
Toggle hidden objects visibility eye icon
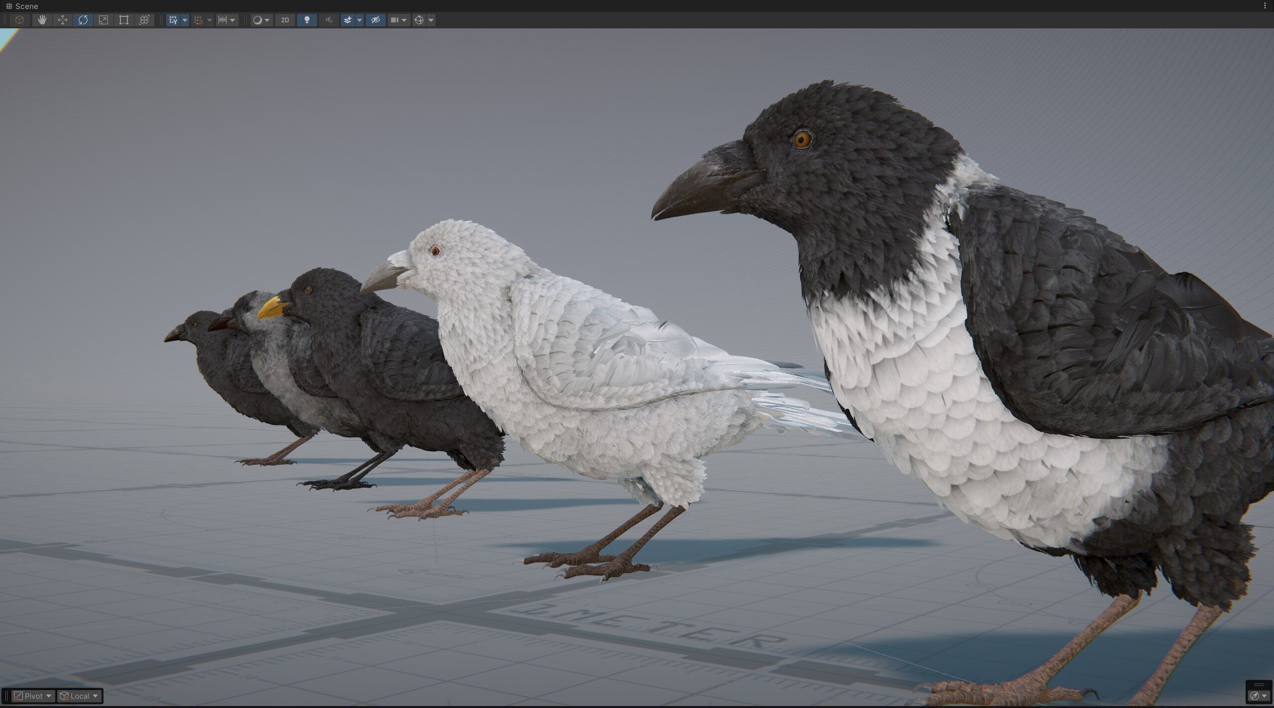(x=376, y=20)
